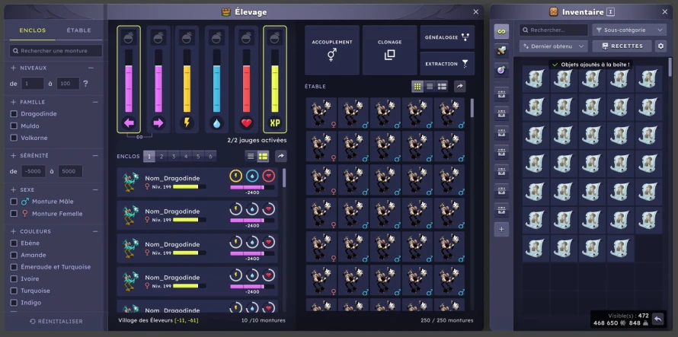Switch Étable to simple list view
This screenshot has height=337, width=678.
click(430, 87)
